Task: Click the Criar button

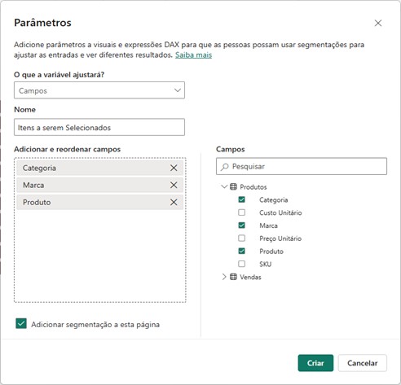Action: pos(315,363)
